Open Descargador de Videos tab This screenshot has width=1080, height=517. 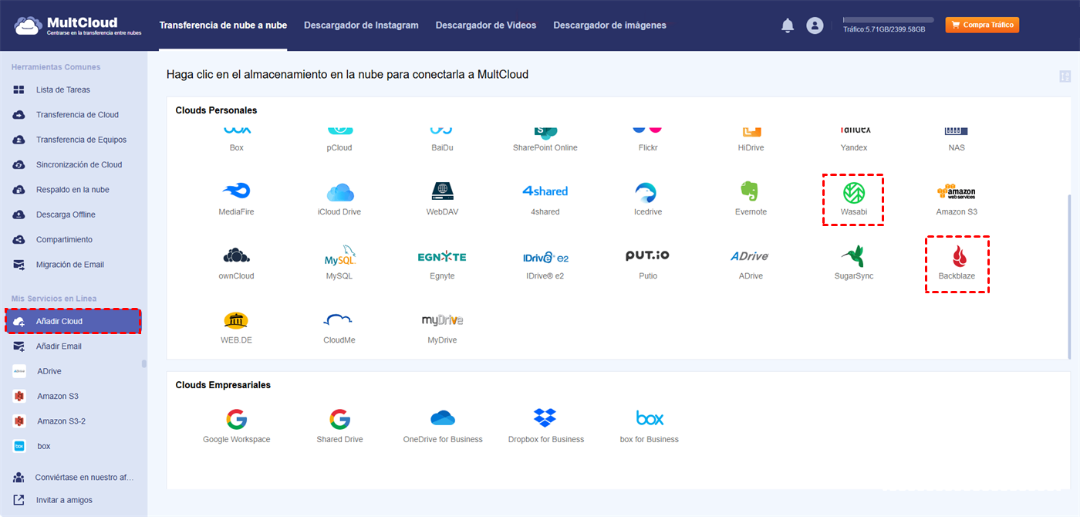coord(486,25)
